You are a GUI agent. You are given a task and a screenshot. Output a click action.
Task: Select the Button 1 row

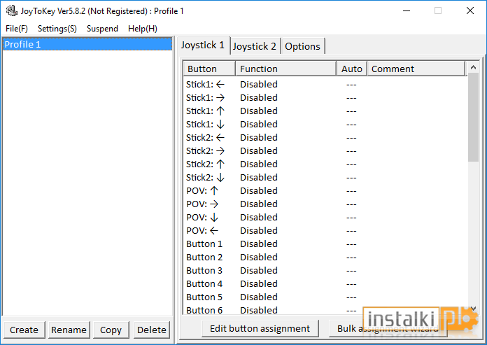coord(325,244)
